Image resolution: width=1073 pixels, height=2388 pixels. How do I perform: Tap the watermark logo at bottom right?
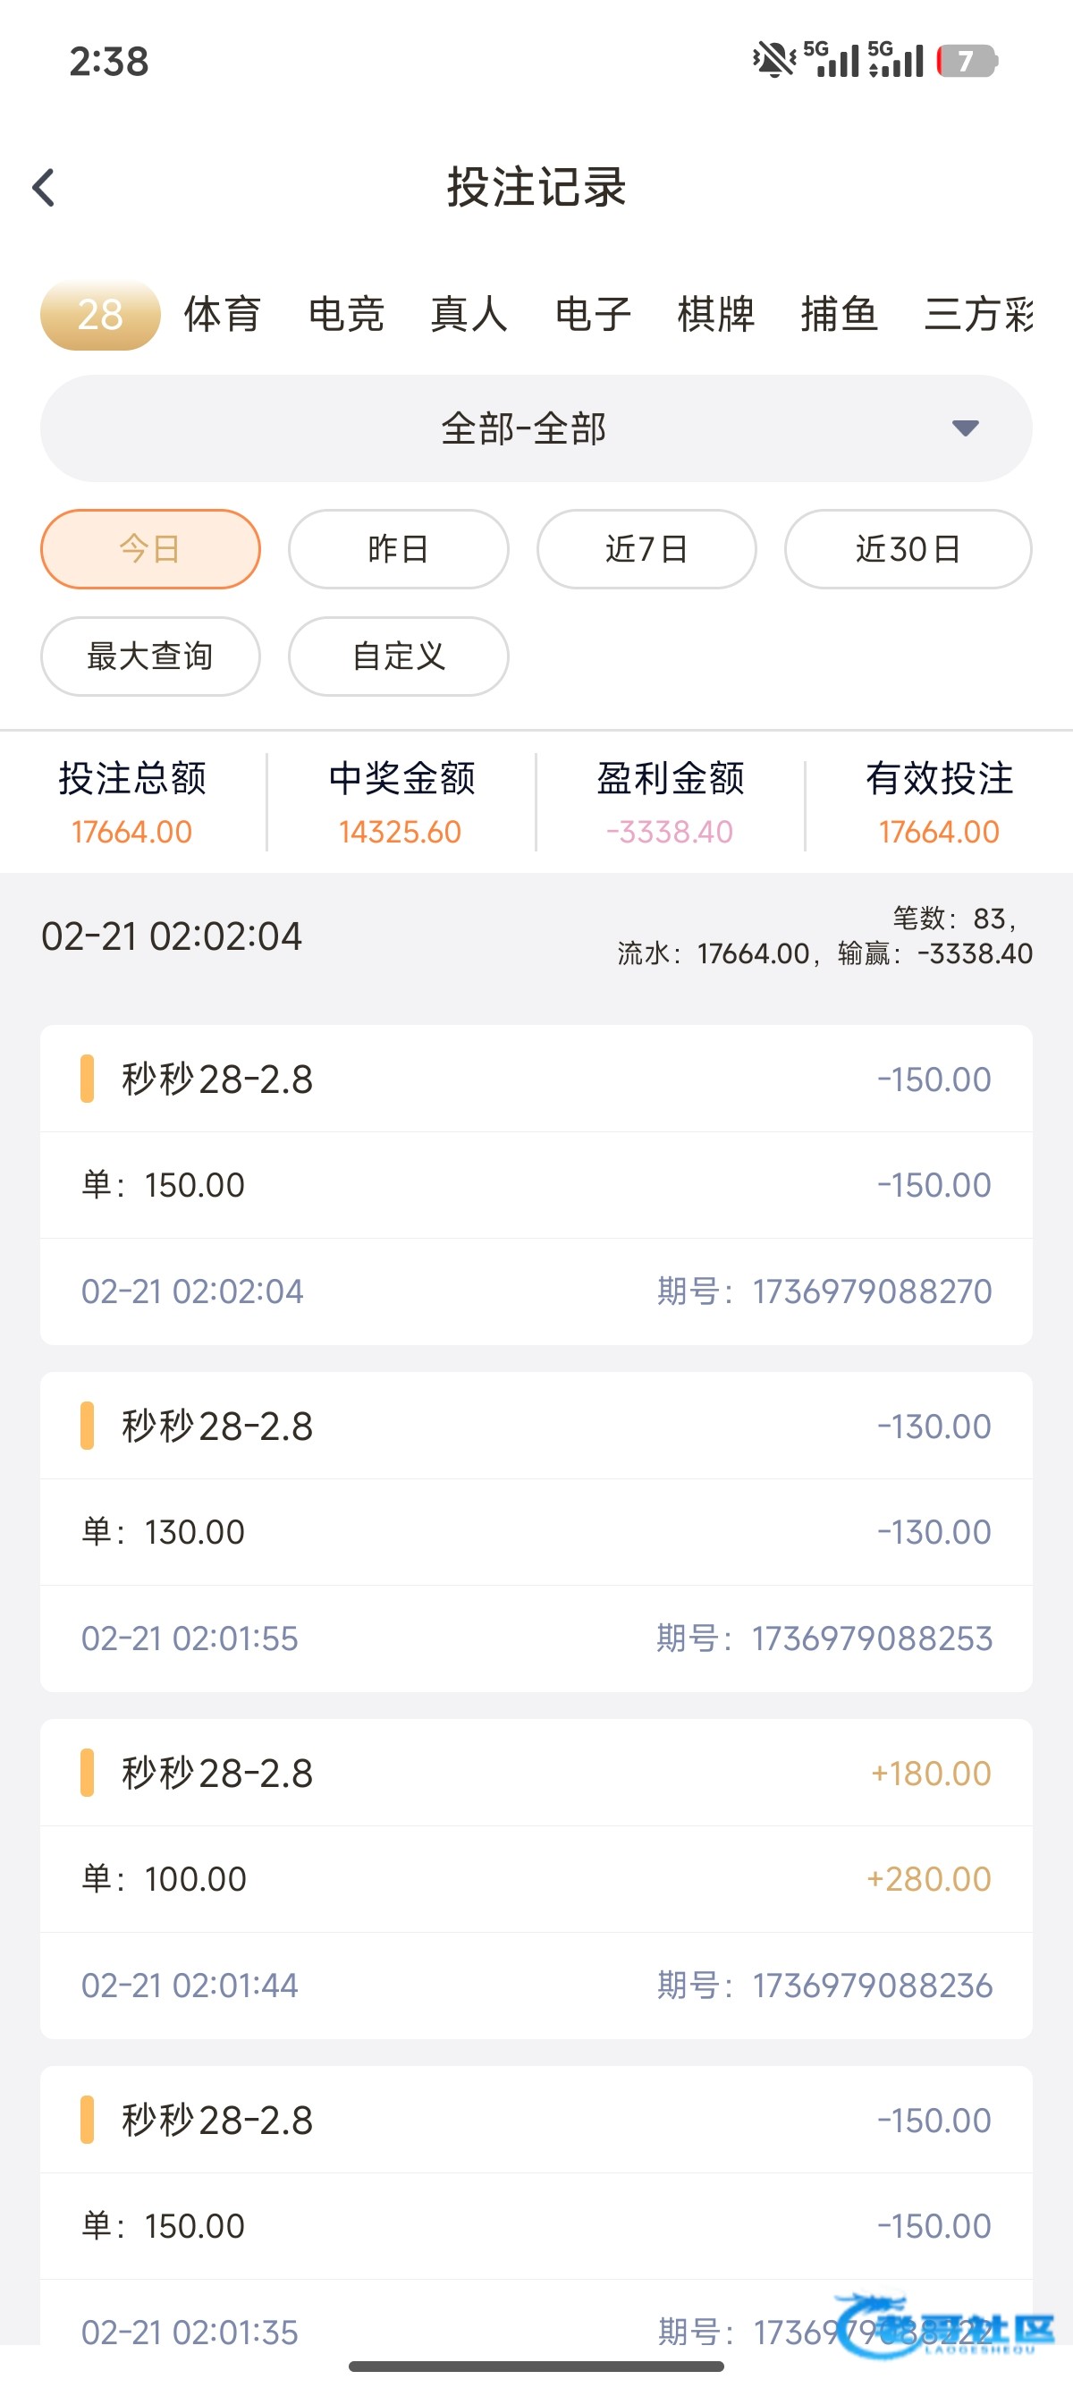(x=945, y=2326)
